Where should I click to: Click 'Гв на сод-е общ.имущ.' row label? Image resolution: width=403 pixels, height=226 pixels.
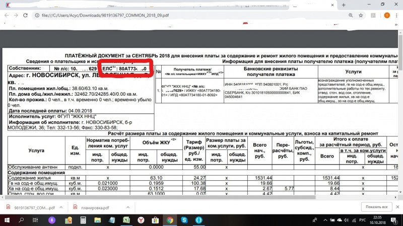click(x=33, y=183)
